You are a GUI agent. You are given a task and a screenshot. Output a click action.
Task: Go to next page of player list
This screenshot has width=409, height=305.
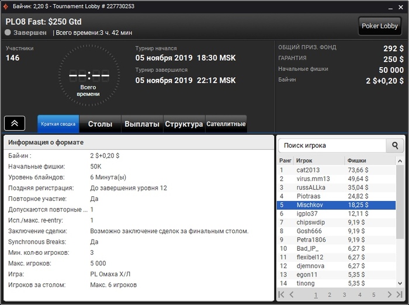(x=390, y=294)
